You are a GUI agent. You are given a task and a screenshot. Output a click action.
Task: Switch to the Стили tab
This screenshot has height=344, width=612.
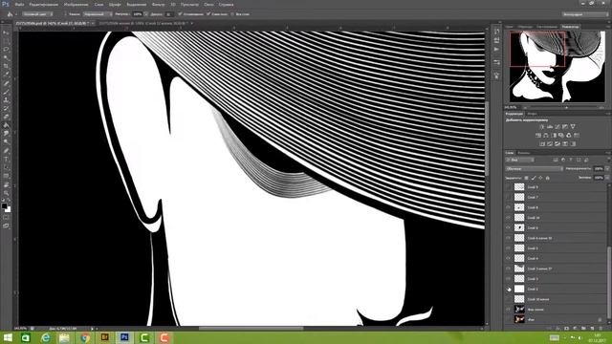coord(532,114)
